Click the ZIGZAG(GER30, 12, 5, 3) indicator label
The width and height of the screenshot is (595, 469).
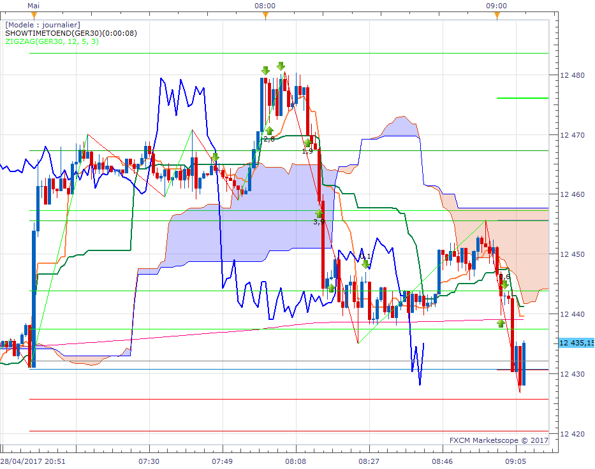tap(52, 41)
